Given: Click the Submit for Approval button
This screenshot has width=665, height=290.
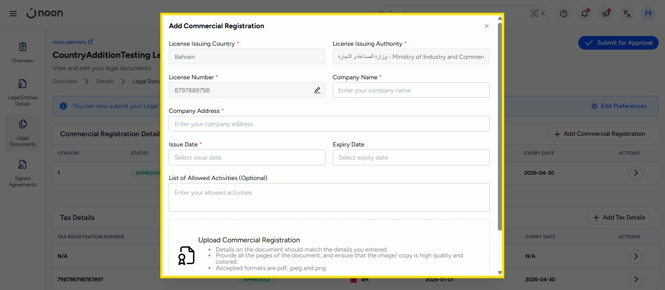Looking at the screenshot, I should point(618,43).
